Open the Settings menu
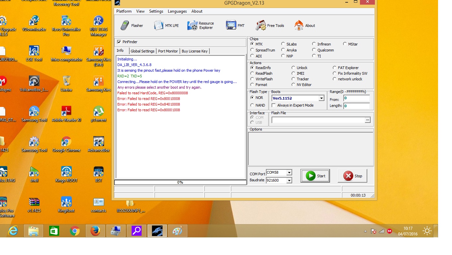The height and width of the screenshot is (255, 452). click(x=156, y=11)
